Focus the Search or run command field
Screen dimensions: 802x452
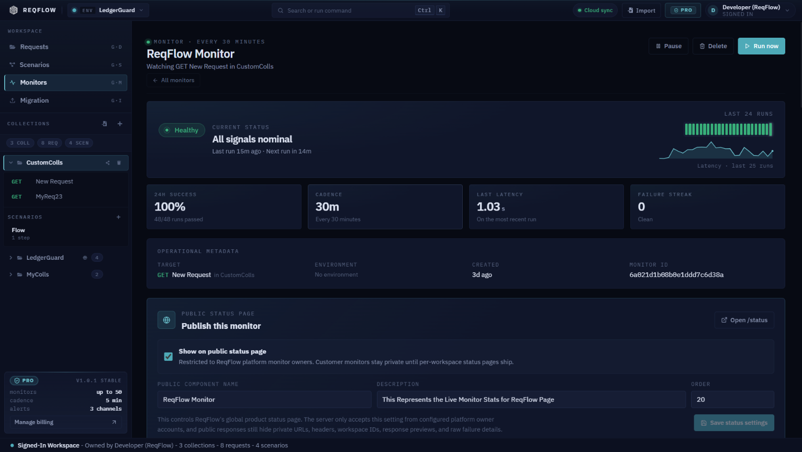click(x=361, y=10)
